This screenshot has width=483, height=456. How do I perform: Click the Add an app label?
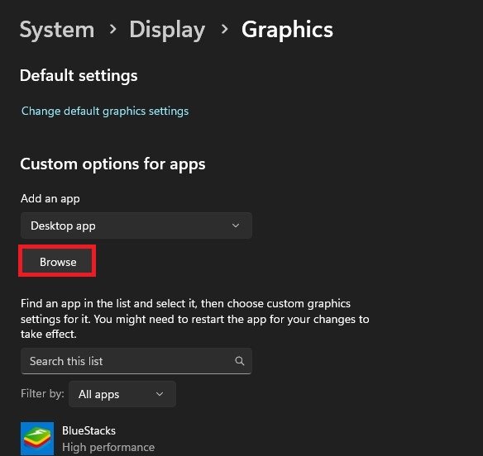click(x=50, y=199)
